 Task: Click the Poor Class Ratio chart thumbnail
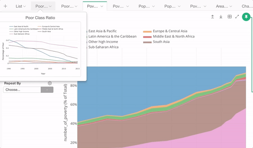[x=40, y=49]
